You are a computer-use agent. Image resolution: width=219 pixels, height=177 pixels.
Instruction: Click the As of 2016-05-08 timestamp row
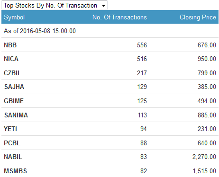click(x=110, y=31)
